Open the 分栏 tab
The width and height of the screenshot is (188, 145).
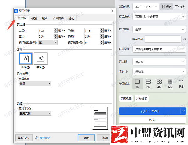(71, 19)
